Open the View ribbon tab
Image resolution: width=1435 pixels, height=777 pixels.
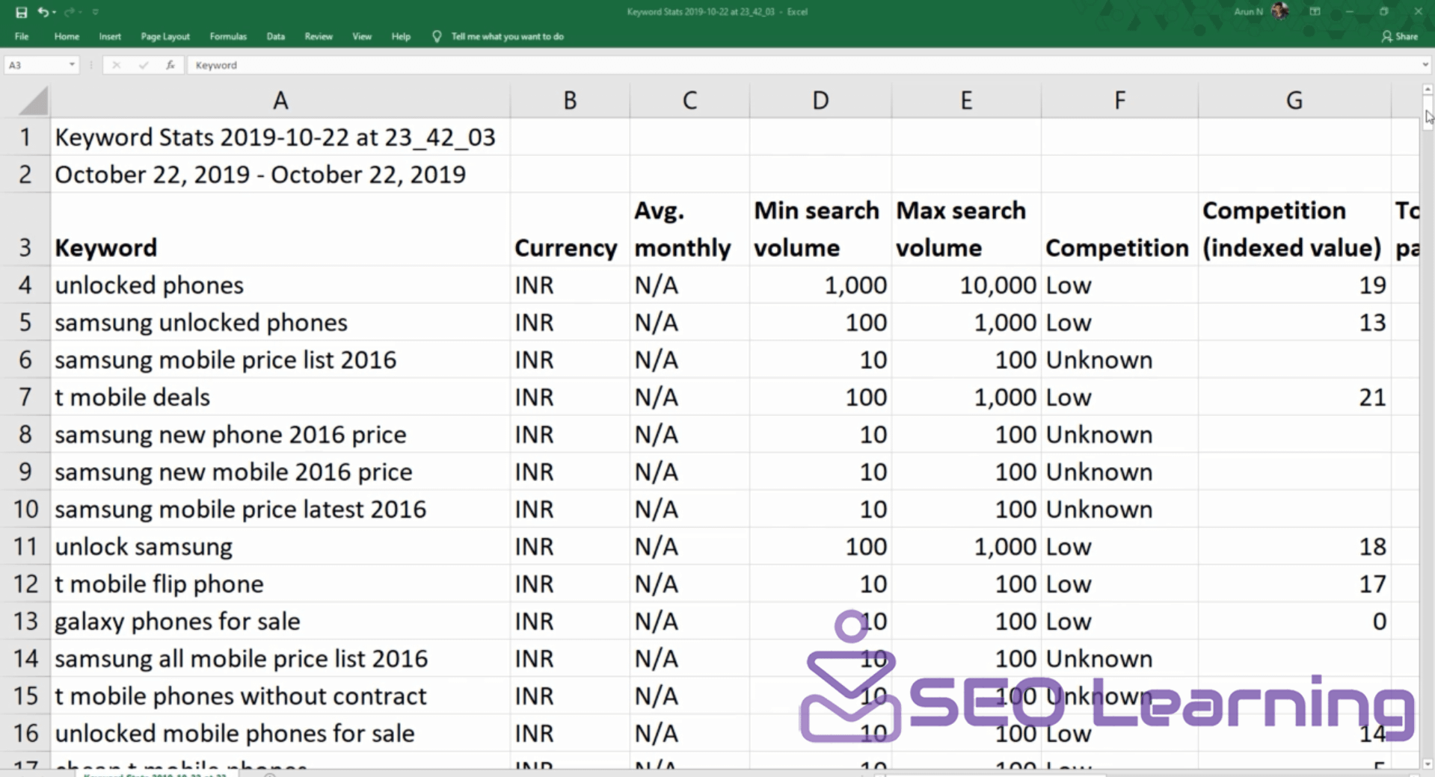coord(362,36)
